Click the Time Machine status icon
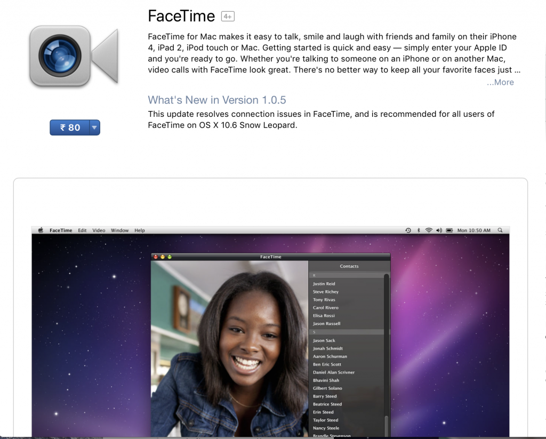Viewport: 546px width, 439px height. tap(408, 230)
